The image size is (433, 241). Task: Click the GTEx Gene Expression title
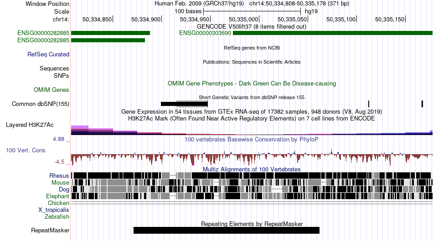(252, 111)
